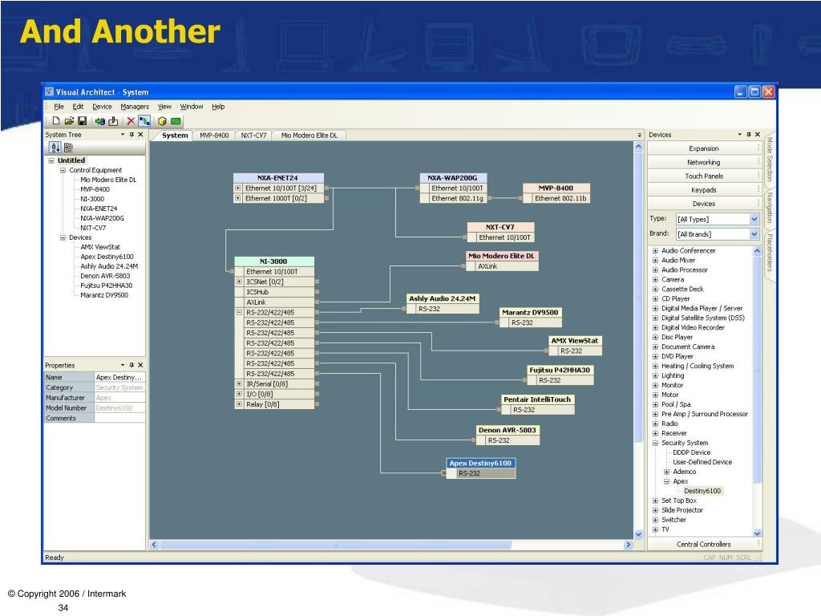This screenshot has height=616, width=821.
Task: Expand ICSNet [0/2] port on NI-3000
Action: pyautogui.click(x=239, y=282)
